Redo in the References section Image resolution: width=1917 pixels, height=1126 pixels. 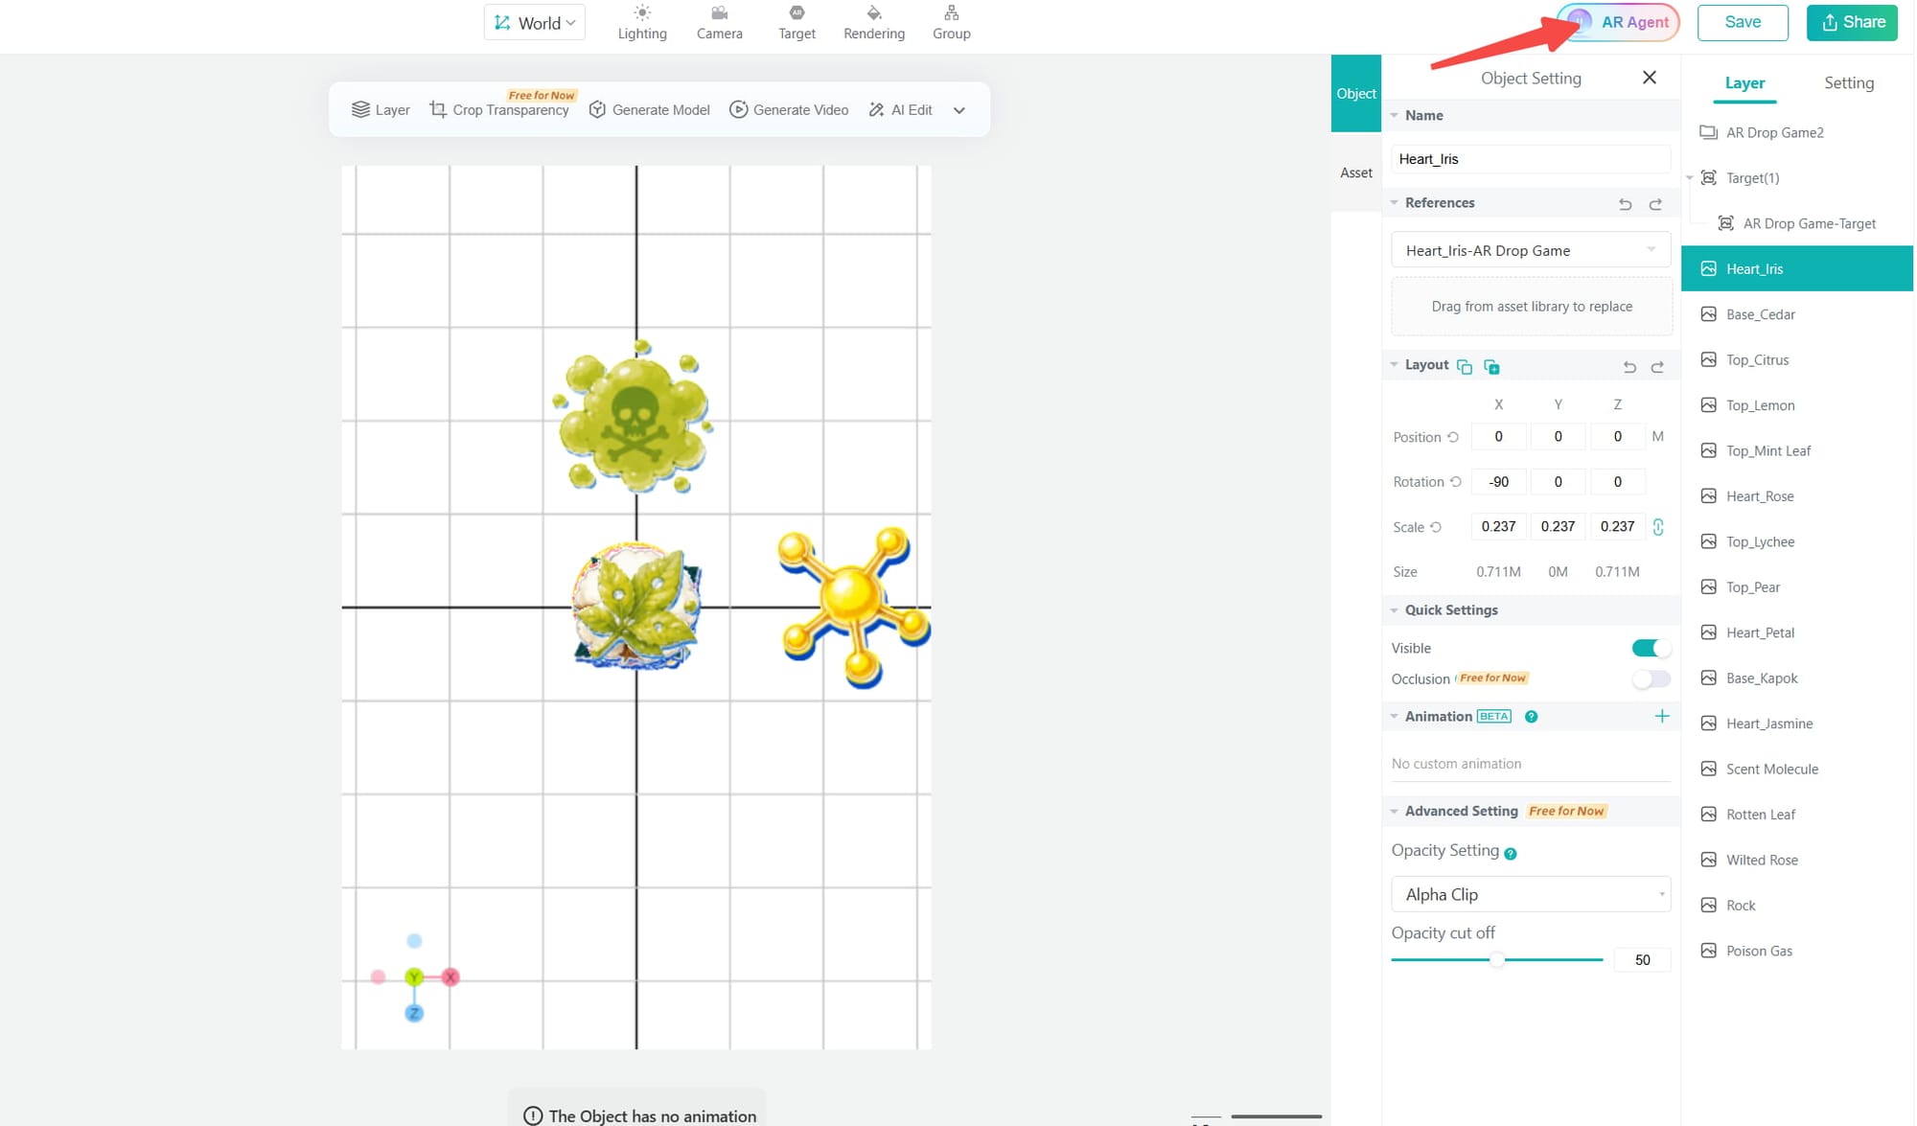click(1655, 204)
